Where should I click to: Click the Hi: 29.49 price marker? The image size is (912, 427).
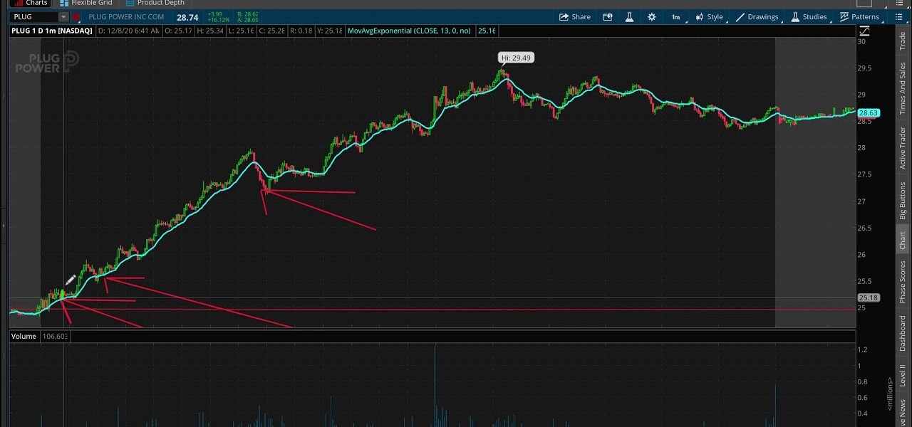click(516, 58)
